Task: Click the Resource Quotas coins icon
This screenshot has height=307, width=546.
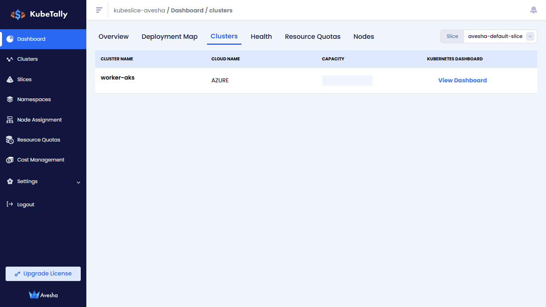Action: (x=10, y=140)
